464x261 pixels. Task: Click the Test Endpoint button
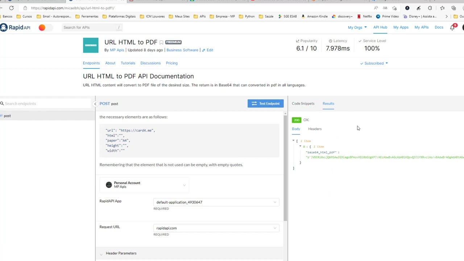(x=266, y=104)
